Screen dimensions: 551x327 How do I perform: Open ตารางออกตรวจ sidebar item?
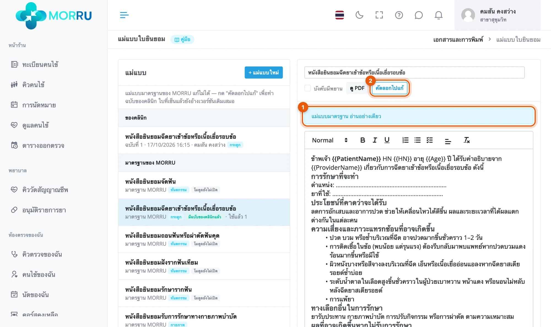pos(37,145)
